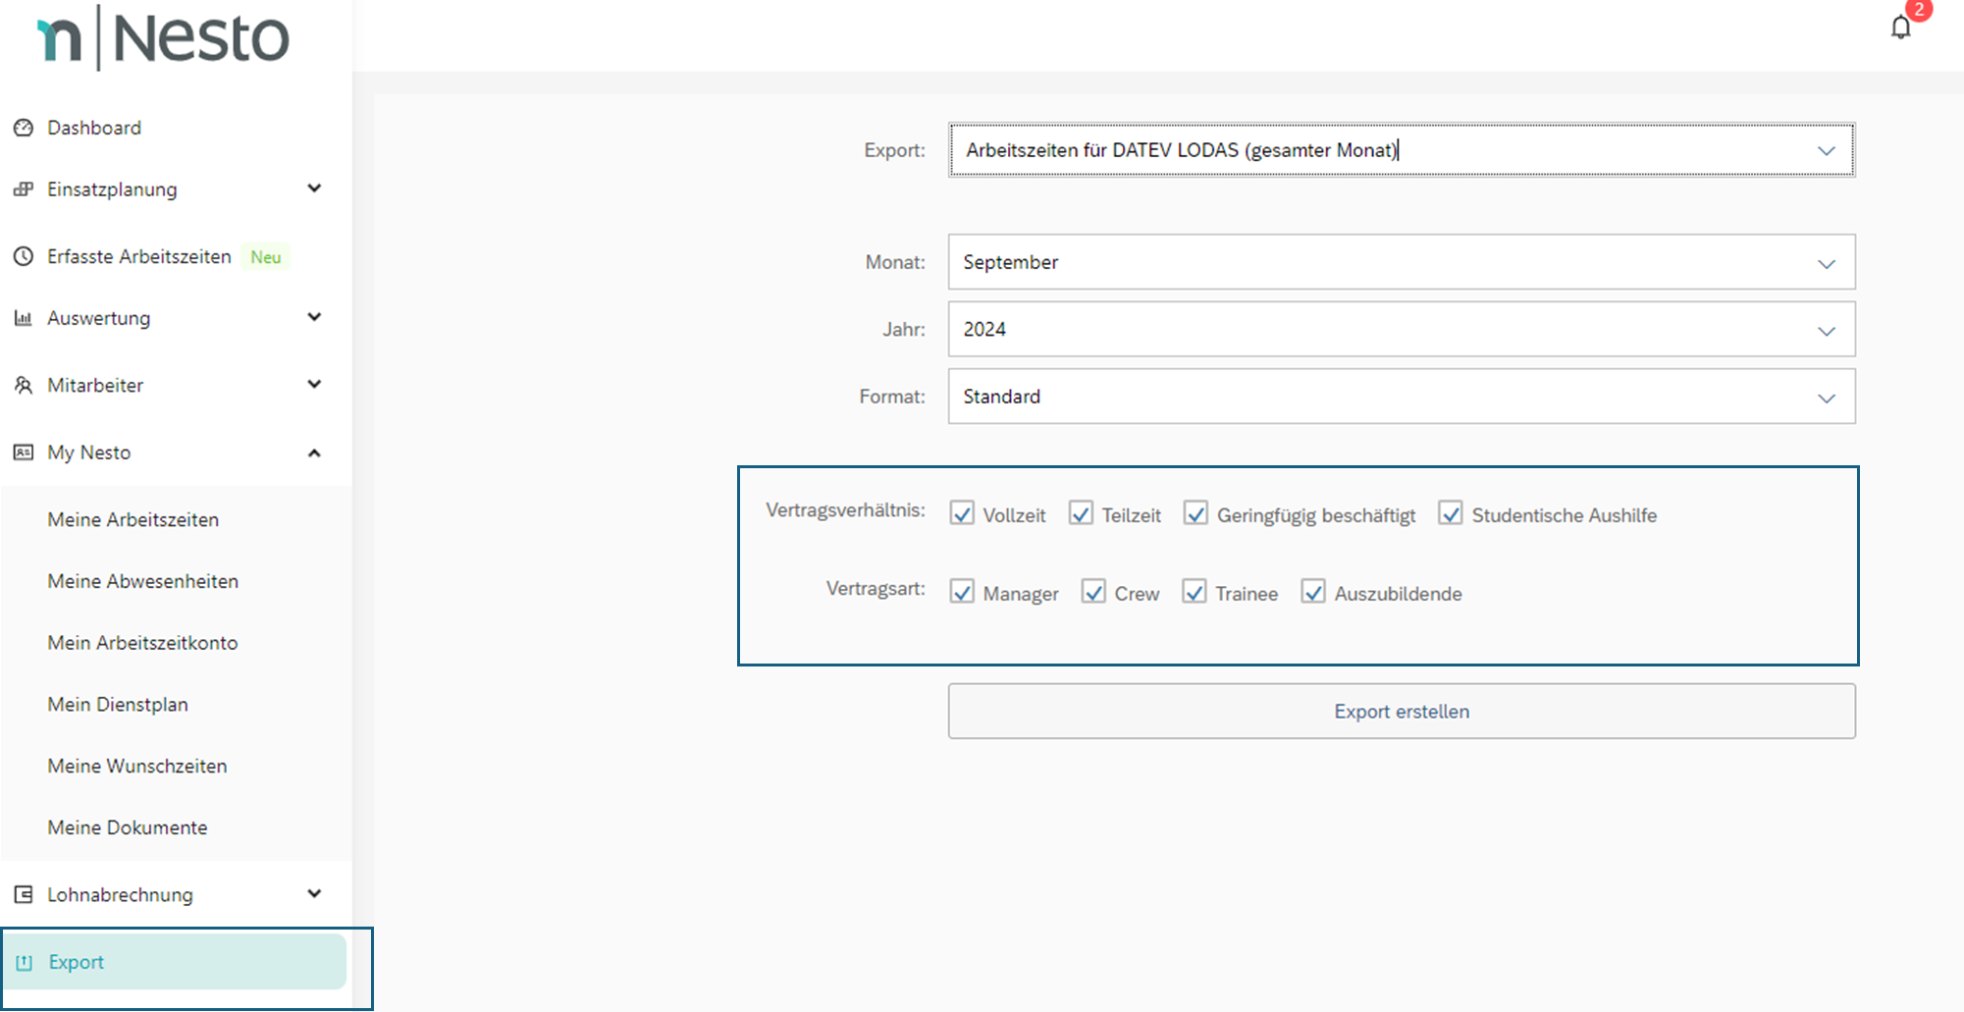The height and width of the screenshot is (1012, 1964).
Task: Click the Lohnabrechnung wallet icon
Action: coord(24,894)
